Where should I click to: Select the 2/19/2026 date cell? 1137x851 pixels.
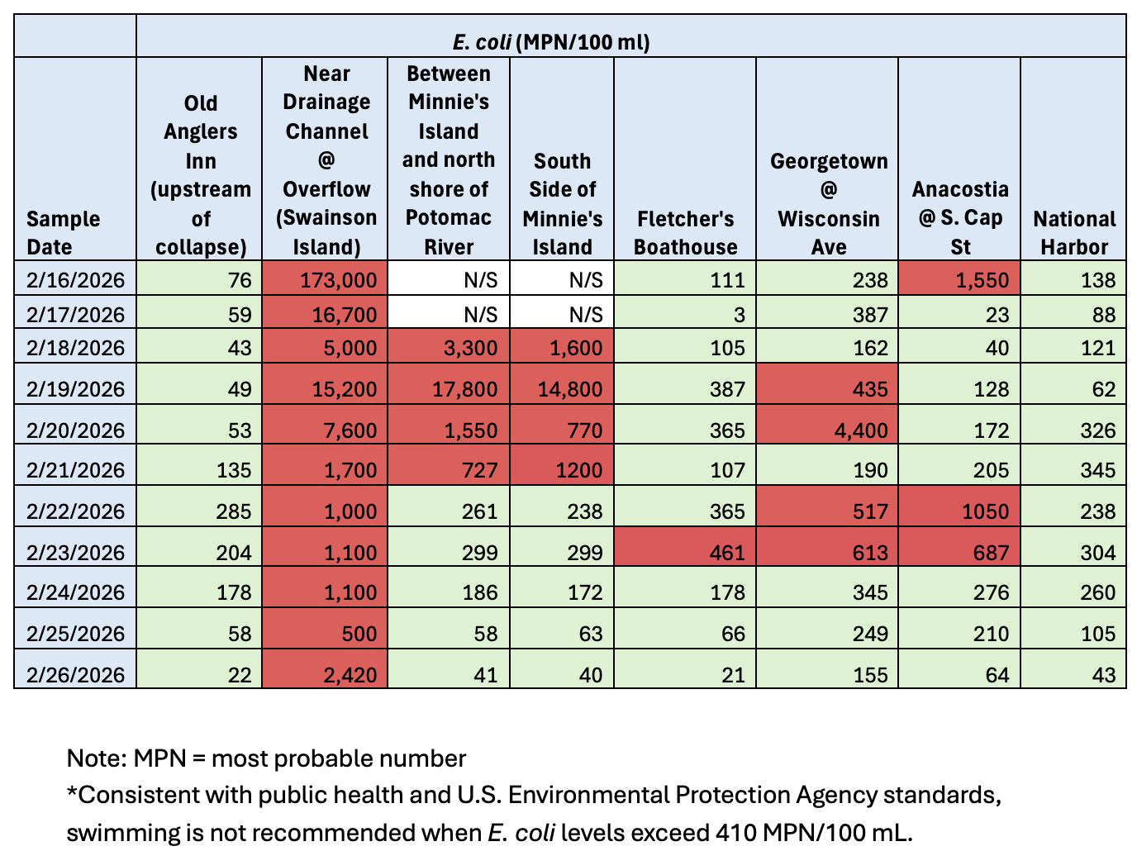(x=75, y=389)
